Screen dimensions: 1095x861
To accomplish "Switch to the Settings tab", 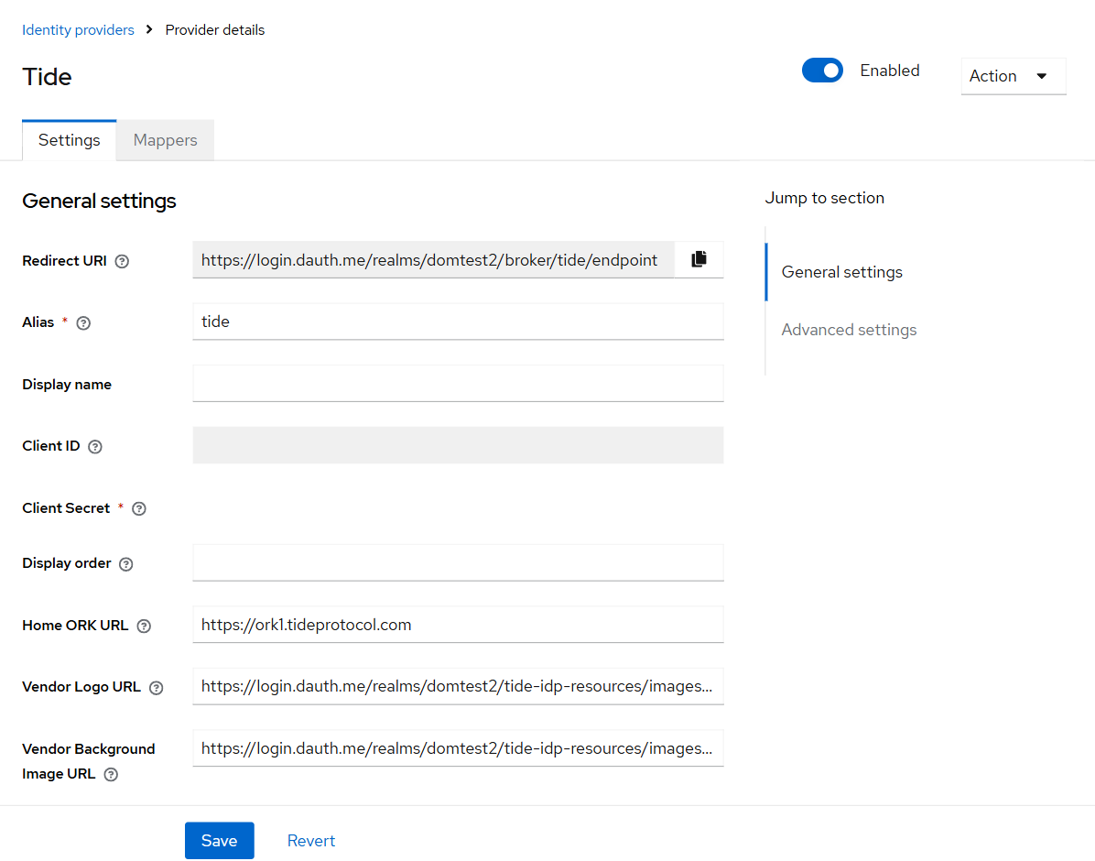I will (x=70, y=140).
